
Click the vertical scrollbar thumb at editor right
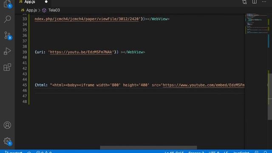(x=270, y=96)
